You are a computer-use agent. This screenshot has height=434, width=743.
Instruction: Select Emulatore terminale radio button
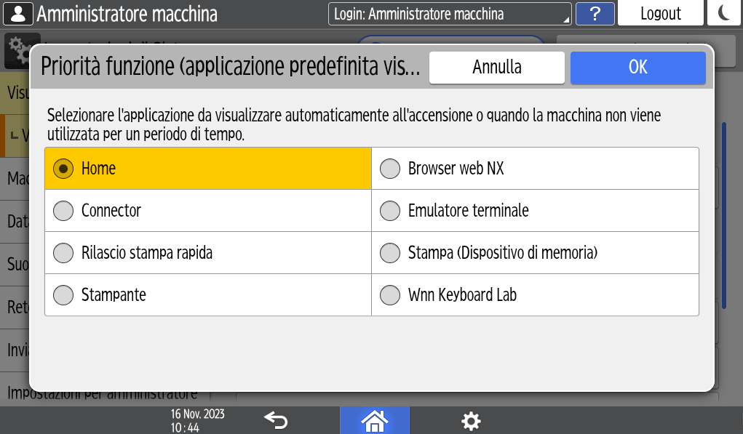[x=391, y=211]
